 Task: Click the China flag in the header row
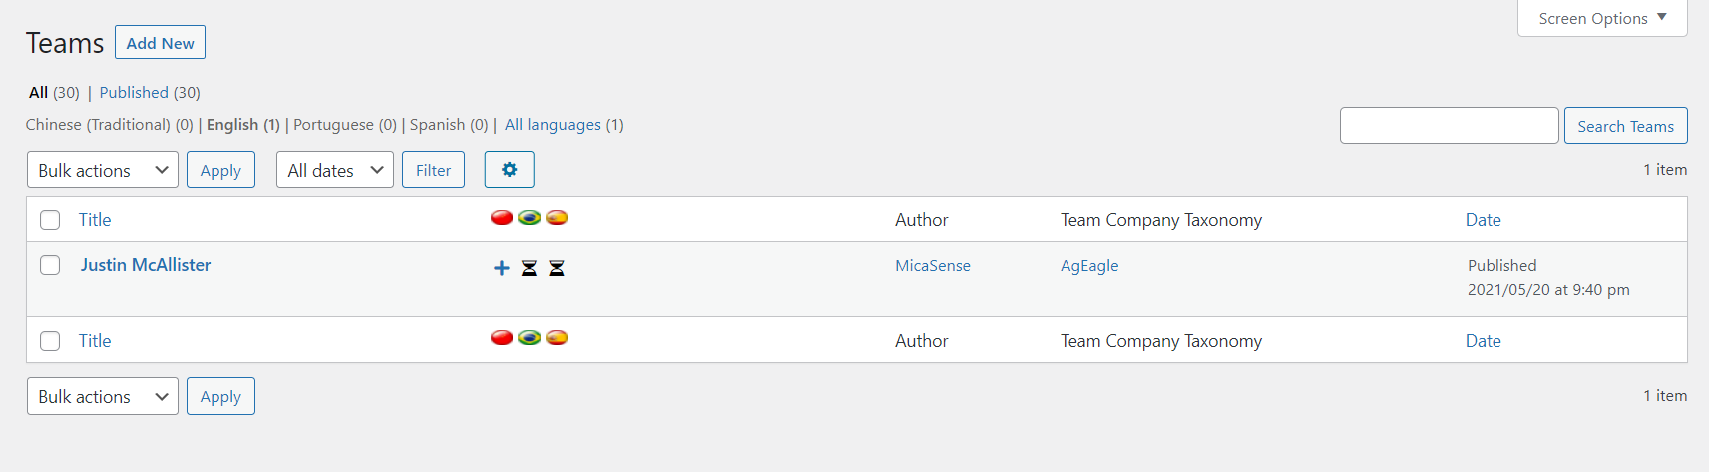tap(502, 218)
